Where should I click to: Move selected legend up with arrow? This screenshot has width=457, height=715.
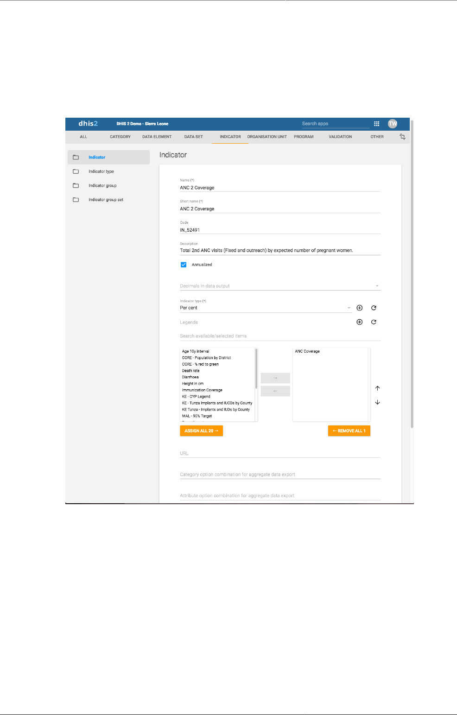pyautogui.click(x=377, y=388)
